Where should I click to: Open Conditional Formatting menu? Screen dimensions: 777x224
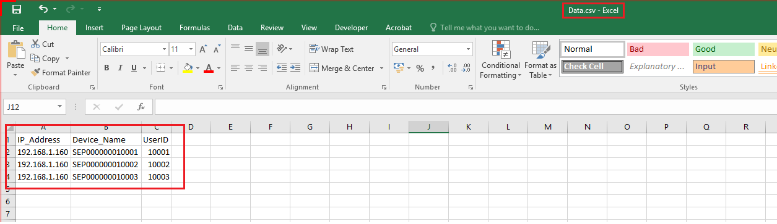click(501, 60)
